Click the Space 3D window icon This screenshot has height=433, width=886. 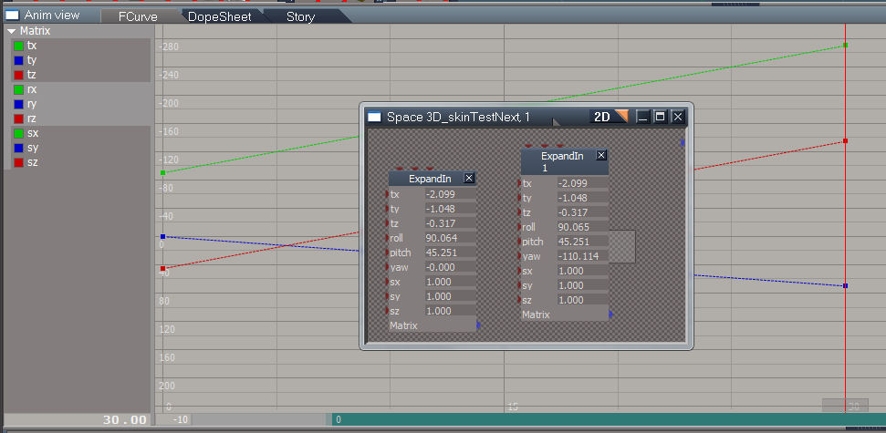tap(375, 117)
